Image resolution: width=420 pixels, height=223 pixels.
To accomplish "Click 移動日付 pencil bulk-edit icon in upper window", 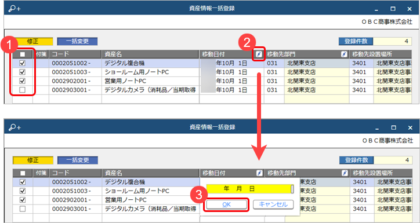I will click(259, 54).
